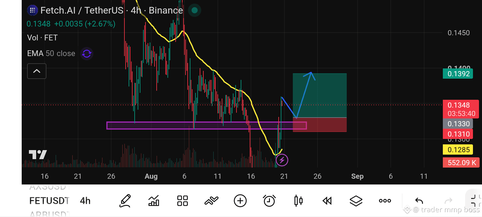Select the red stop-loss zone of the long position

(320, 125)
